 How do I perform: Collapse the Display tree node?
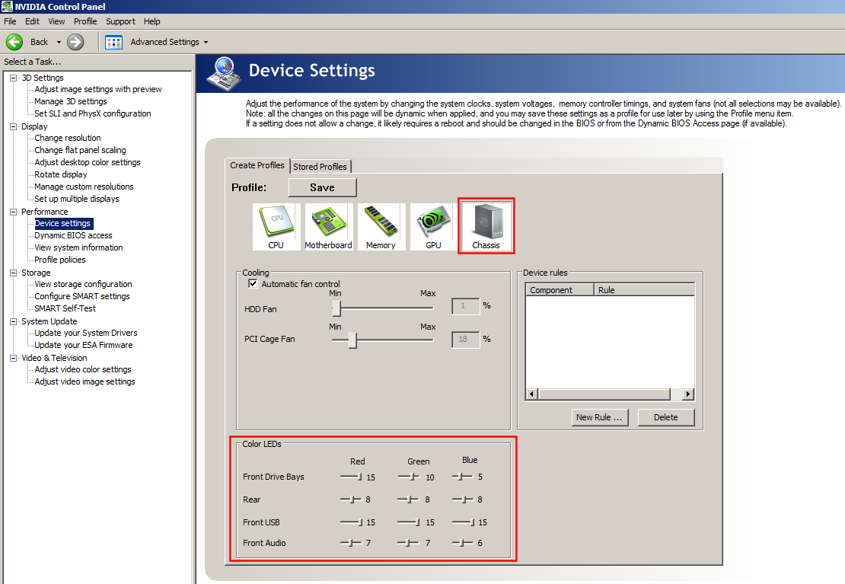[14, 126]
